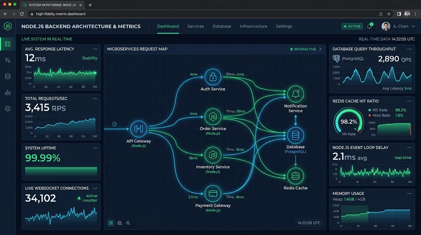The height and width of the screenshot is (235, 421).
Task: Open Node.js Event Loop Delay options menu
Action: coord(409,147)
